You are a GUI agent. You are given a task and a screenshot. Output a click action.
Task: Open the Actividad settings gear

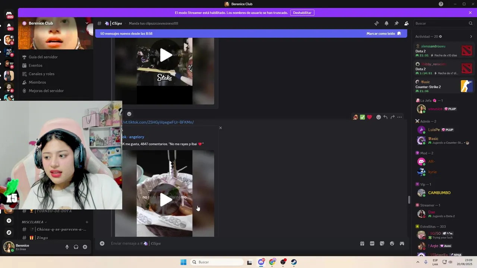coord(440,36)
